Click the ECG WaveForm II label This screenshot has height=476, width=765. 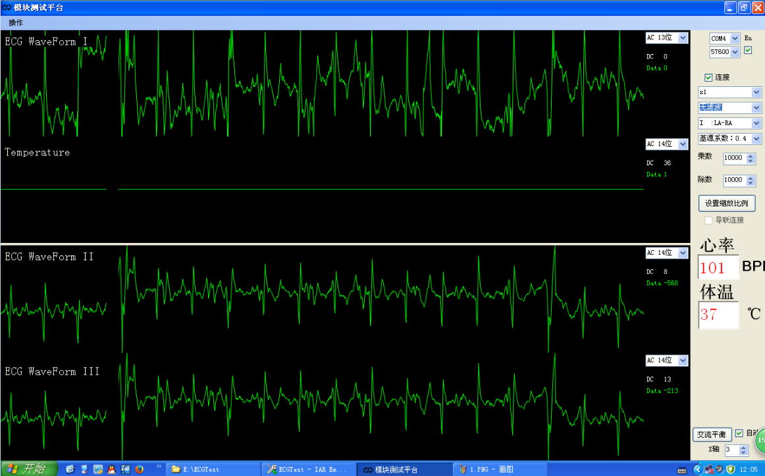[x=49, y=257]
